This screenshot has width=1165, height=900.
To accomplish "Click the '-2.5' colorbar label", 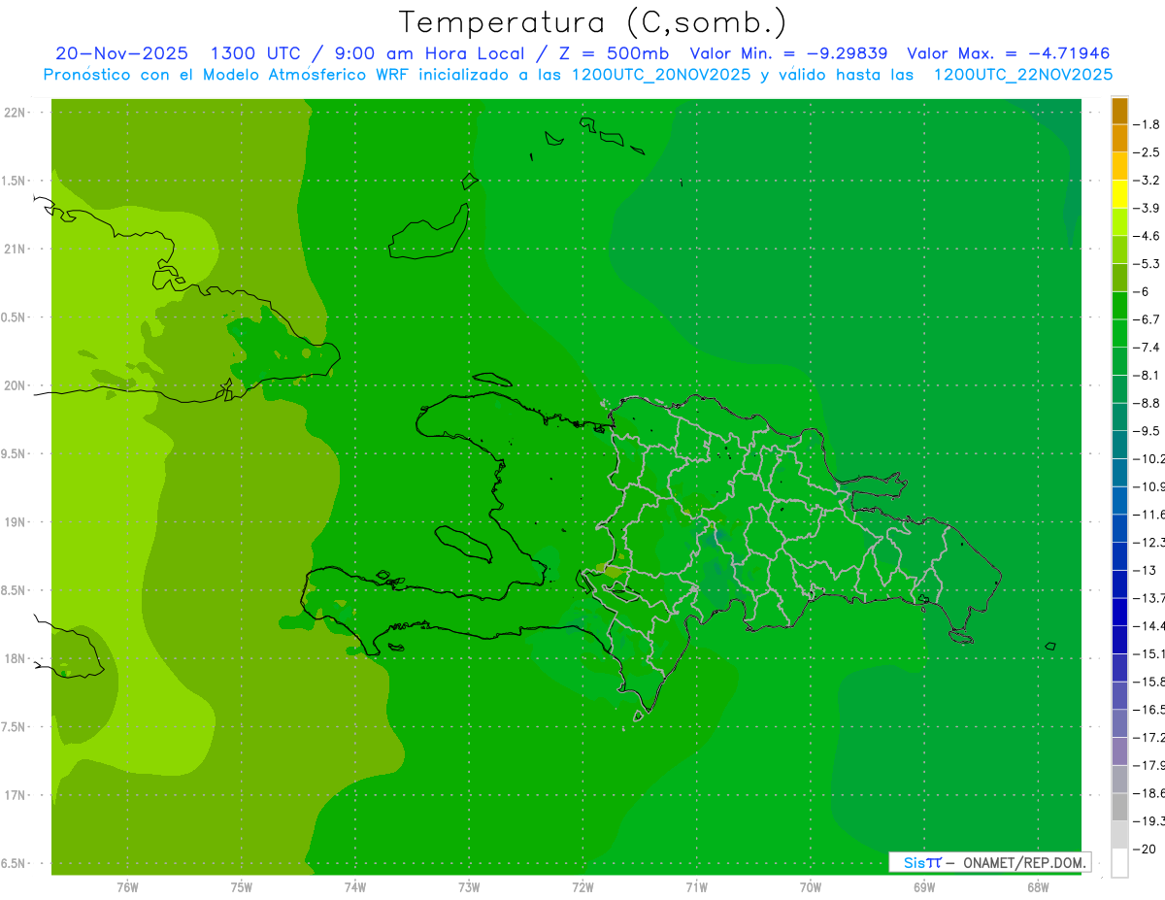I will [x=1147, y=152].
